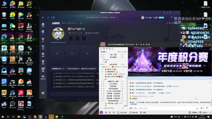Click the YY channel logo icon
The height and width of the screenshot is (119, 212).
point(103,44)
